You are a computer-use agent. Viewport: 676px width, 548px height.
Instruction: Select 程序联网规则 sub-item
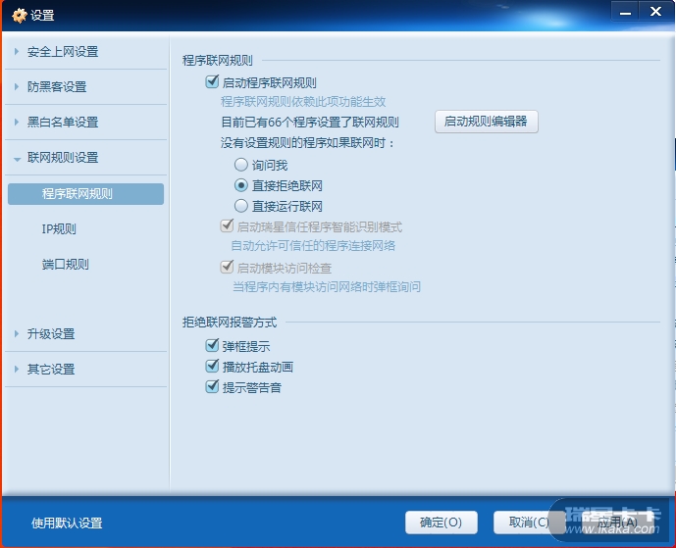85,194
